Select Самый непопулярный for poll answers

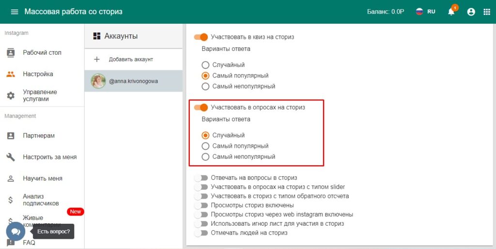[x=205, y=156]
